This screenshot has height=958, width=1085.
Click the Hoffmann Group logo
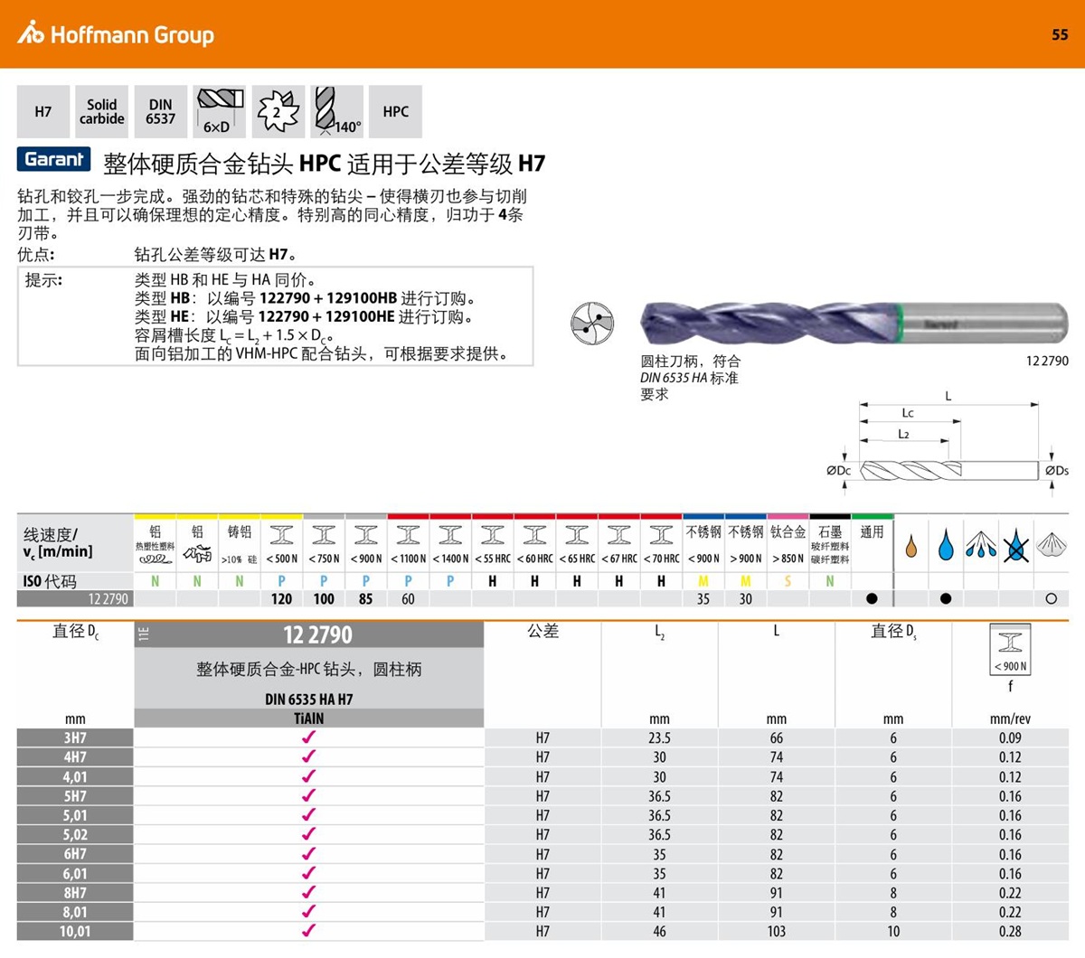click(116, 34)
